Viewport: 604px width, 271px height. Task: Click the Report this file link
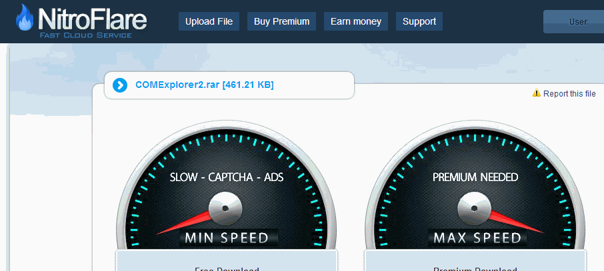pyautogui.click(x=569, y=93)
